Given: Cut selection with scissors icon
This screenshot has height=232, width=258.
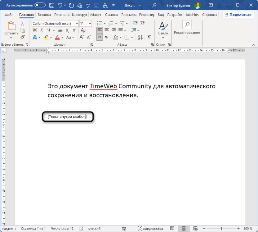Looking at the screenshot, I should 22,23.
